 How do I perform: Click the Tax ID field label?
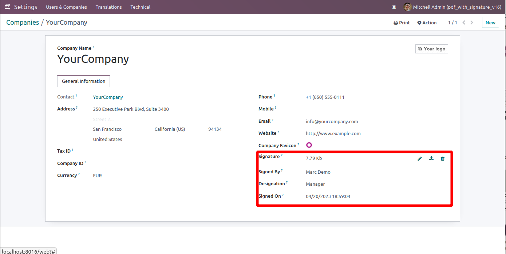(64, 151)
